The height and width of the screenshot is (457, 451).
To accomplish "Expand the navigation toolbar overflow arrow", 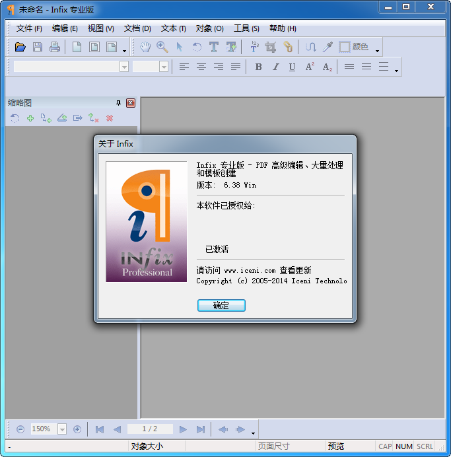I will point(253,433).
